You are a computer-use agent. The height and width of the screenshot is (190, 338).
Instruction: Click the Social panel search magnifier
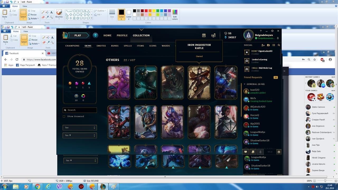pos(279,45)
